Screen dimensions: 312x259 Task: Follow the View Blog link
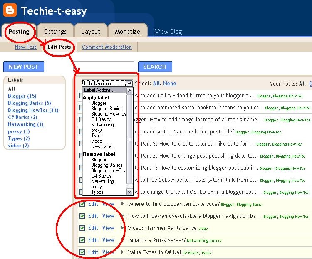pyautogui.click(x=168, y=32)
